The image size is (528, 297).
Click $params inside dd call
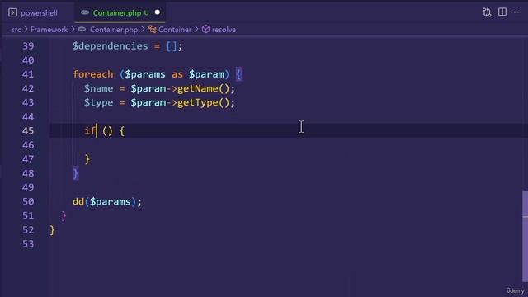pos(110,201)
